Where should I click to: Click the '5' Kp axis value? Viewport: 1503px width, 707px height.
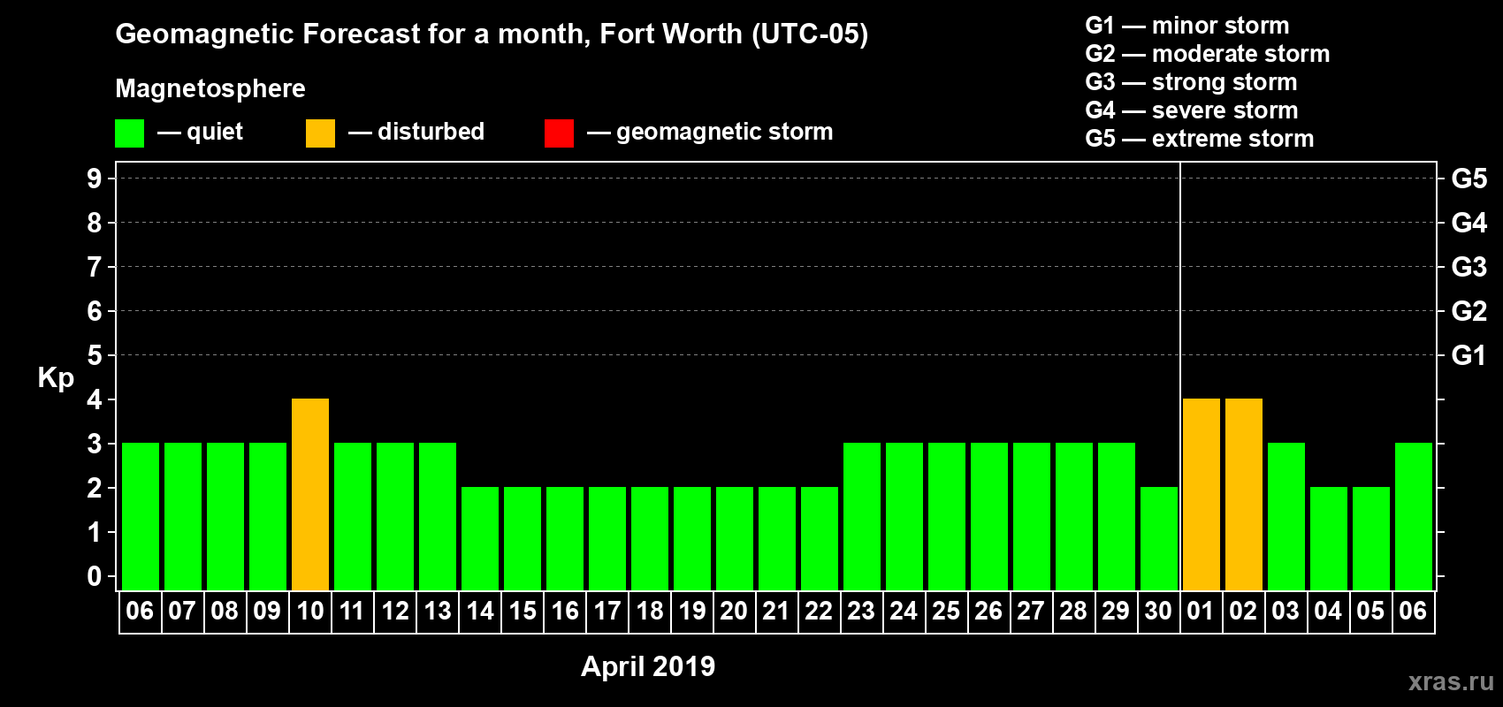pos(95,355)
